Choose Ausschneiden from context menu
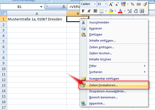The height and width of the screenshot is (110, 155). (114, 22)
